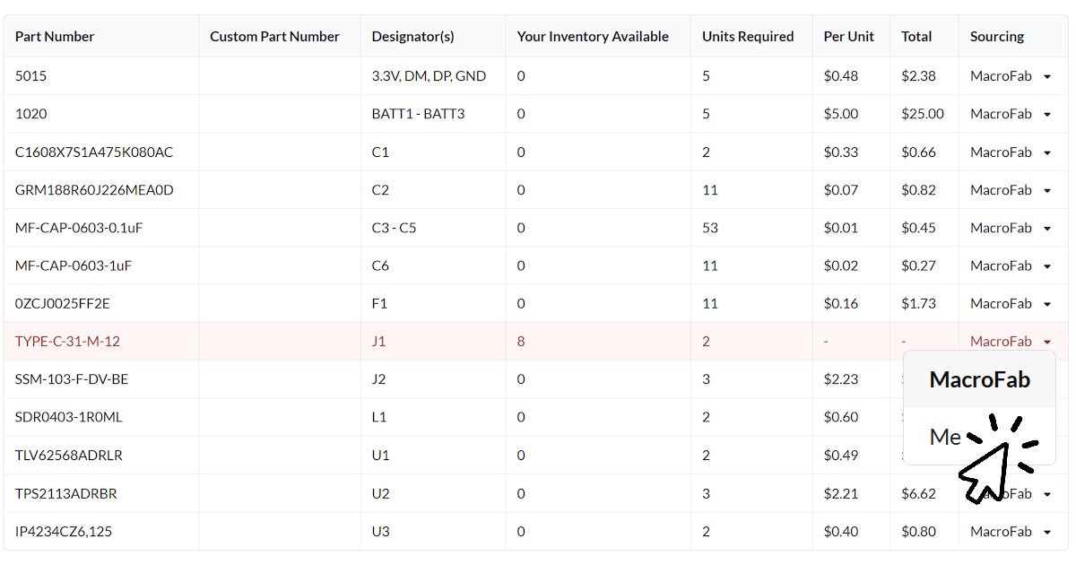
Task: Click the Custom Part Number cell for TYPE-C-31-M-12
Action: coord(280,342)
